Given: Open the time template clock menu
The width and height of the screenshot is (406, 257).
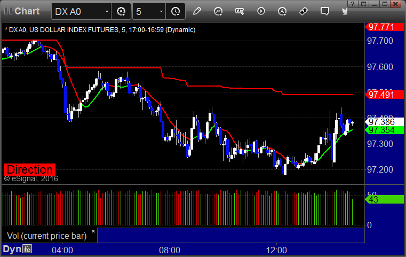Looking at the screenshot, I should coord(176,11).
